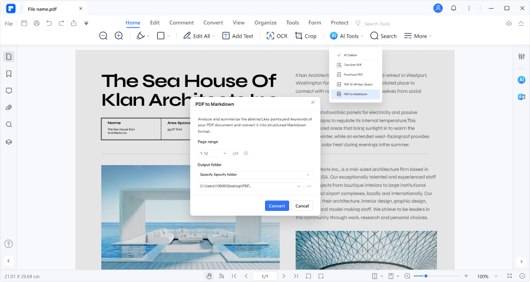Click the zoom slider handle
Image resolution: width=530 pixels, height=282 pixels.
click(426, 276)
